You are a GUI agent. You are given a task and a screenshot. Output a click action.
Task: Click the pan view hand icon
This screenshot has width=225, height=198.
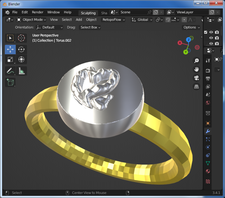pos(196,69)
